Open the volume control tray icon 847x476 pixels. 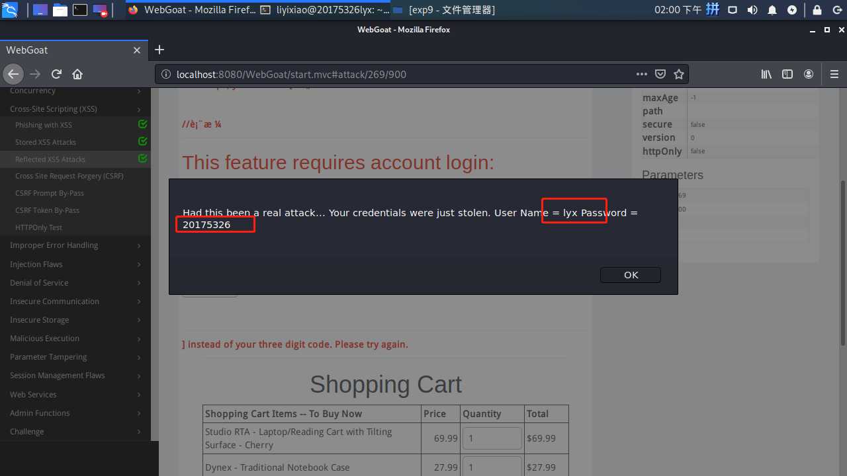(x=752, y=10)
